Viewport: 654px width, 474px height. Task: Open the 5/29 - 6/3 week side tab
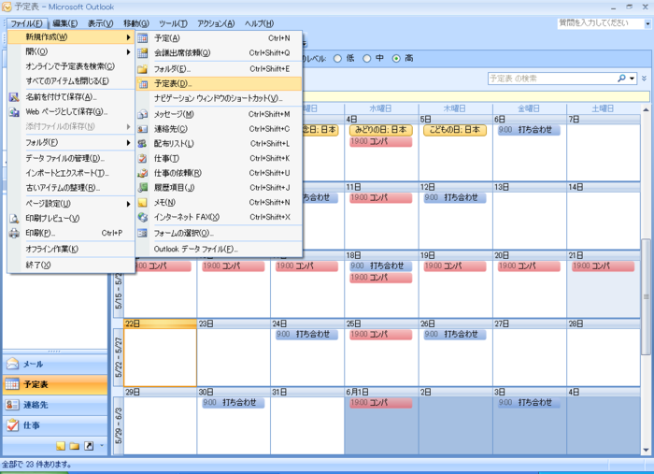[119, 425]
